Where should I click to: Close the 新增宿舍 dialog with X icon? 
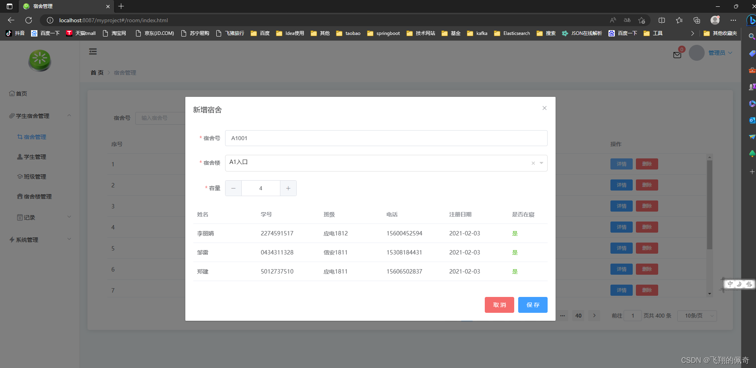coord(544,108)
